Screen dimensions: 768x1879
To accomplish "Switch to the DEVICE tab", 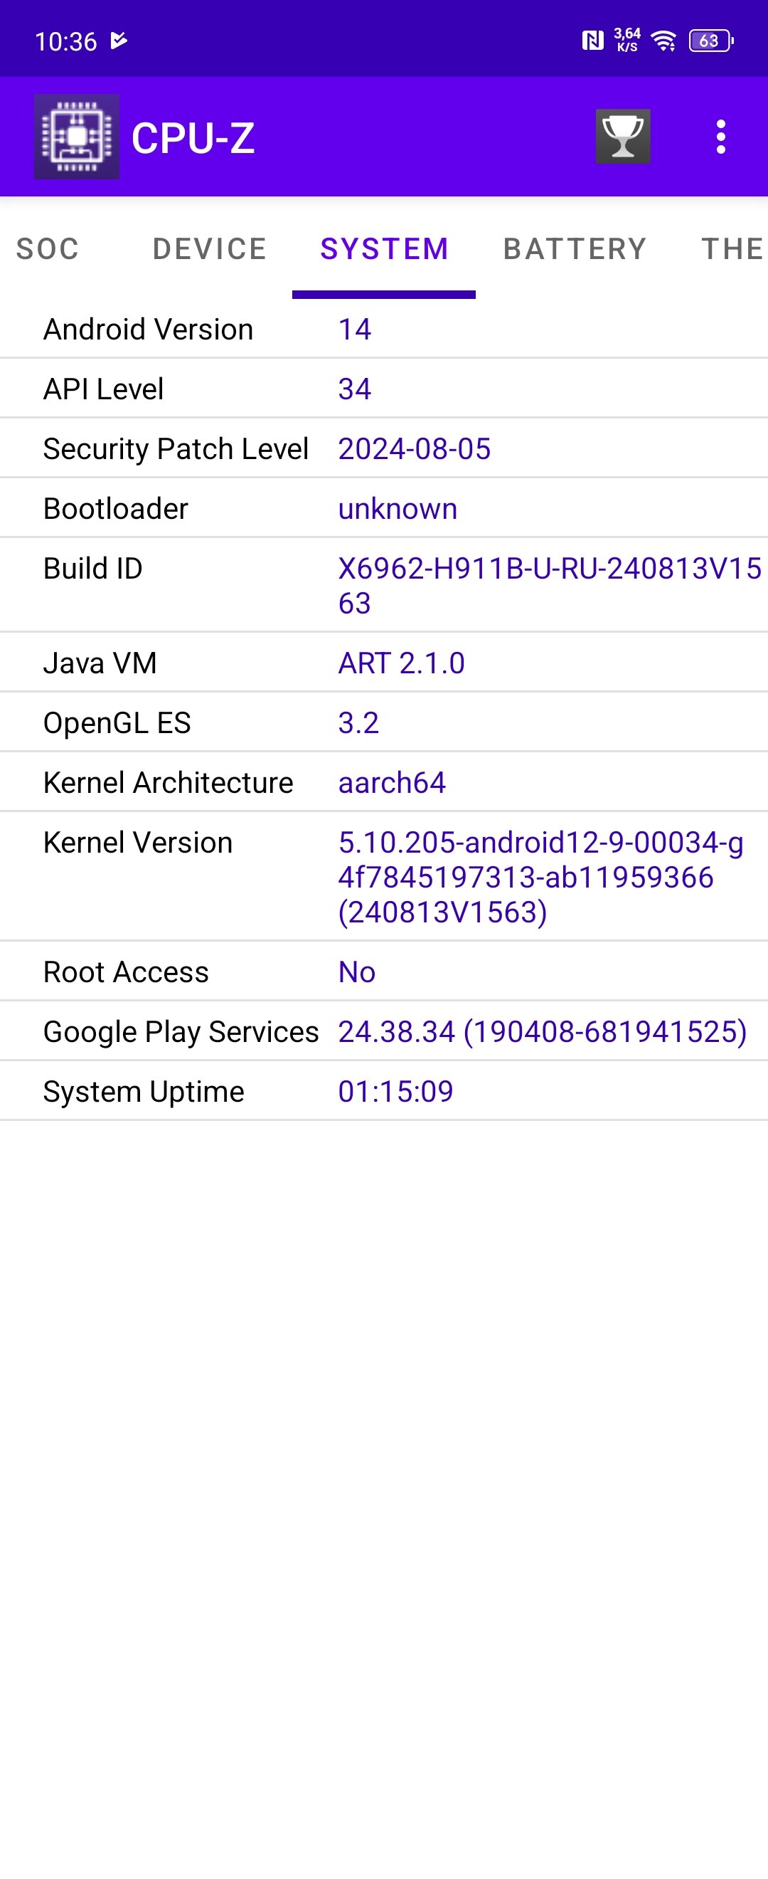I will point(210,248).
